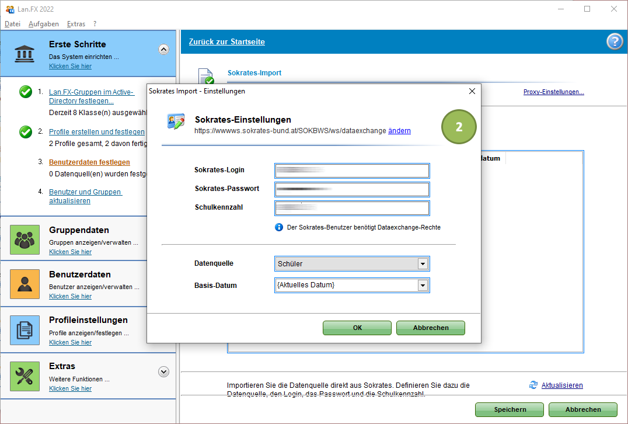Click the Aktualisieren refresh icon
The image size is (628, 424).
click(x=533, y=385)
